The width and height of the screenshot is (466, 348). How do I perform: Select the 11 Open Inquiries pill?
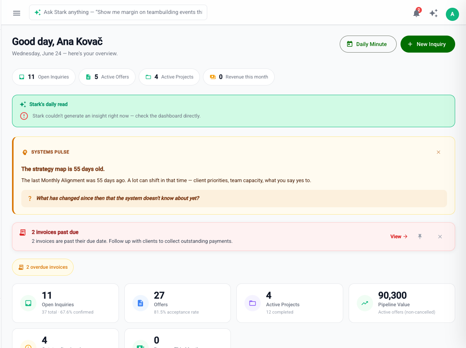pos(44,77)
